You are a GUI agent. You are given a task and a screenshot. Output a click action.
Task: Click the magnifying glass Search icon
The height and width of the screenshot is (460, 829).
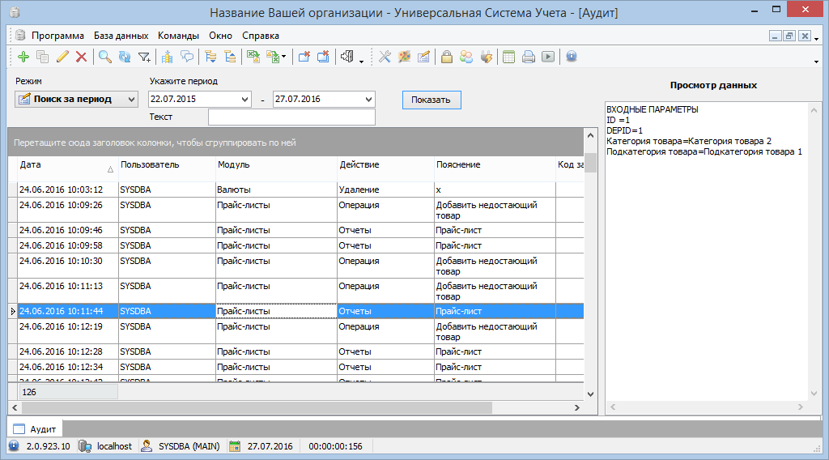pyautogui.click(x=104, y=57)
